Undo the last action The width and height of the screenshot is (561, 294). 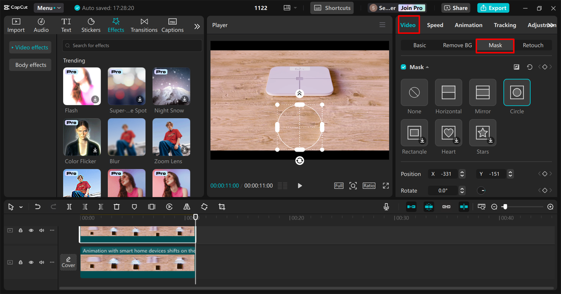click(x=38, y=207)
